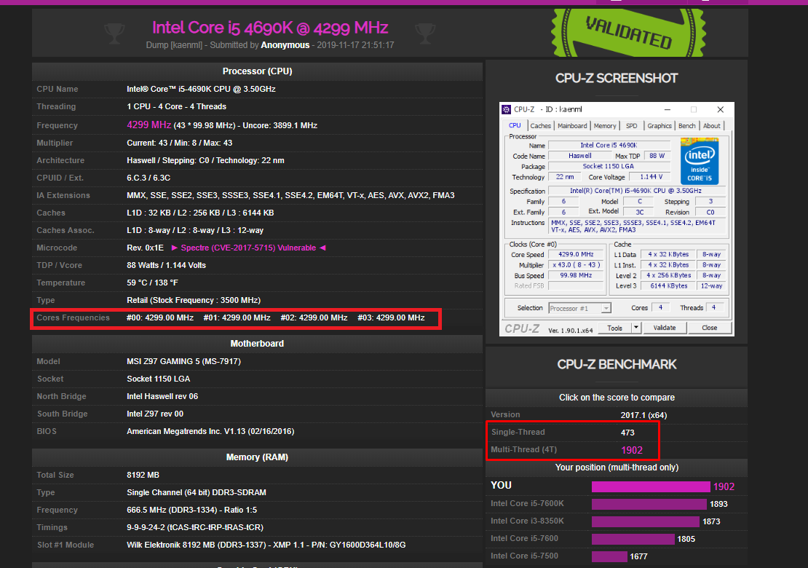This screenshot has width=808, height=568.
Task: Switch to the Mainboard tab
Action: [572, 126]
